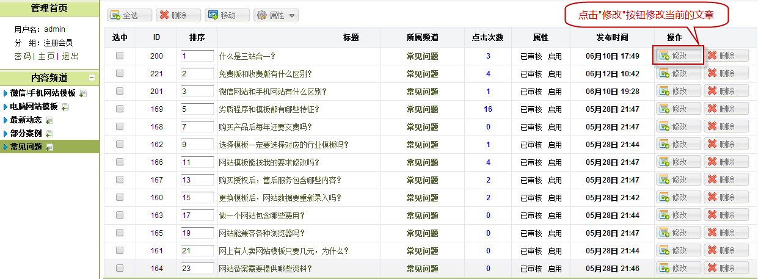Viewport: 761px width, 279px height.
Task: Open the article 劣质程序和模板都有哪些特征？
Action: 269,109
